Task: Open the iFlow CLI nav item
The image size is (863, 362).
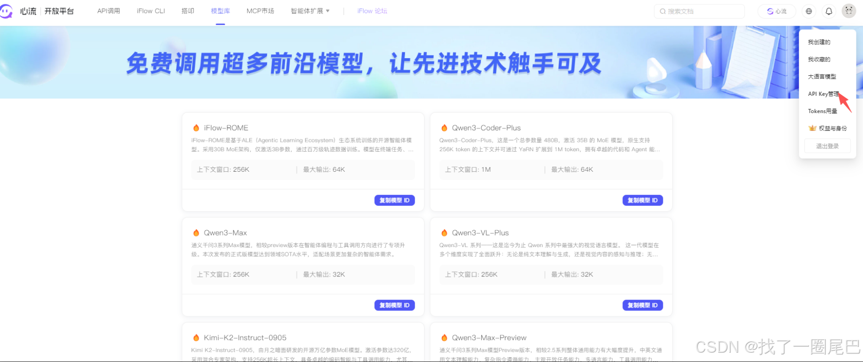Action: (x=151, y=11)
